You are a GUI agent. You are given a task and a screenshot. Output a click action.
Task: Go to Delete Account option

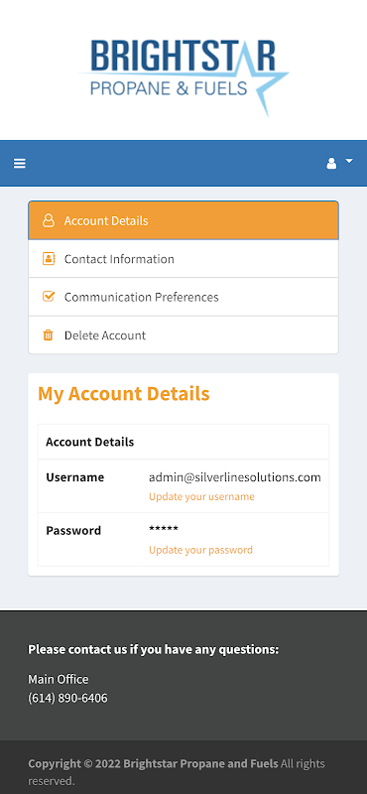tap(183, 335)
